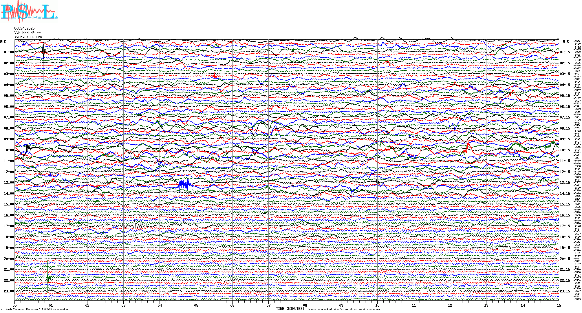Select the 01:00 hour label

[x=9, y=52]
